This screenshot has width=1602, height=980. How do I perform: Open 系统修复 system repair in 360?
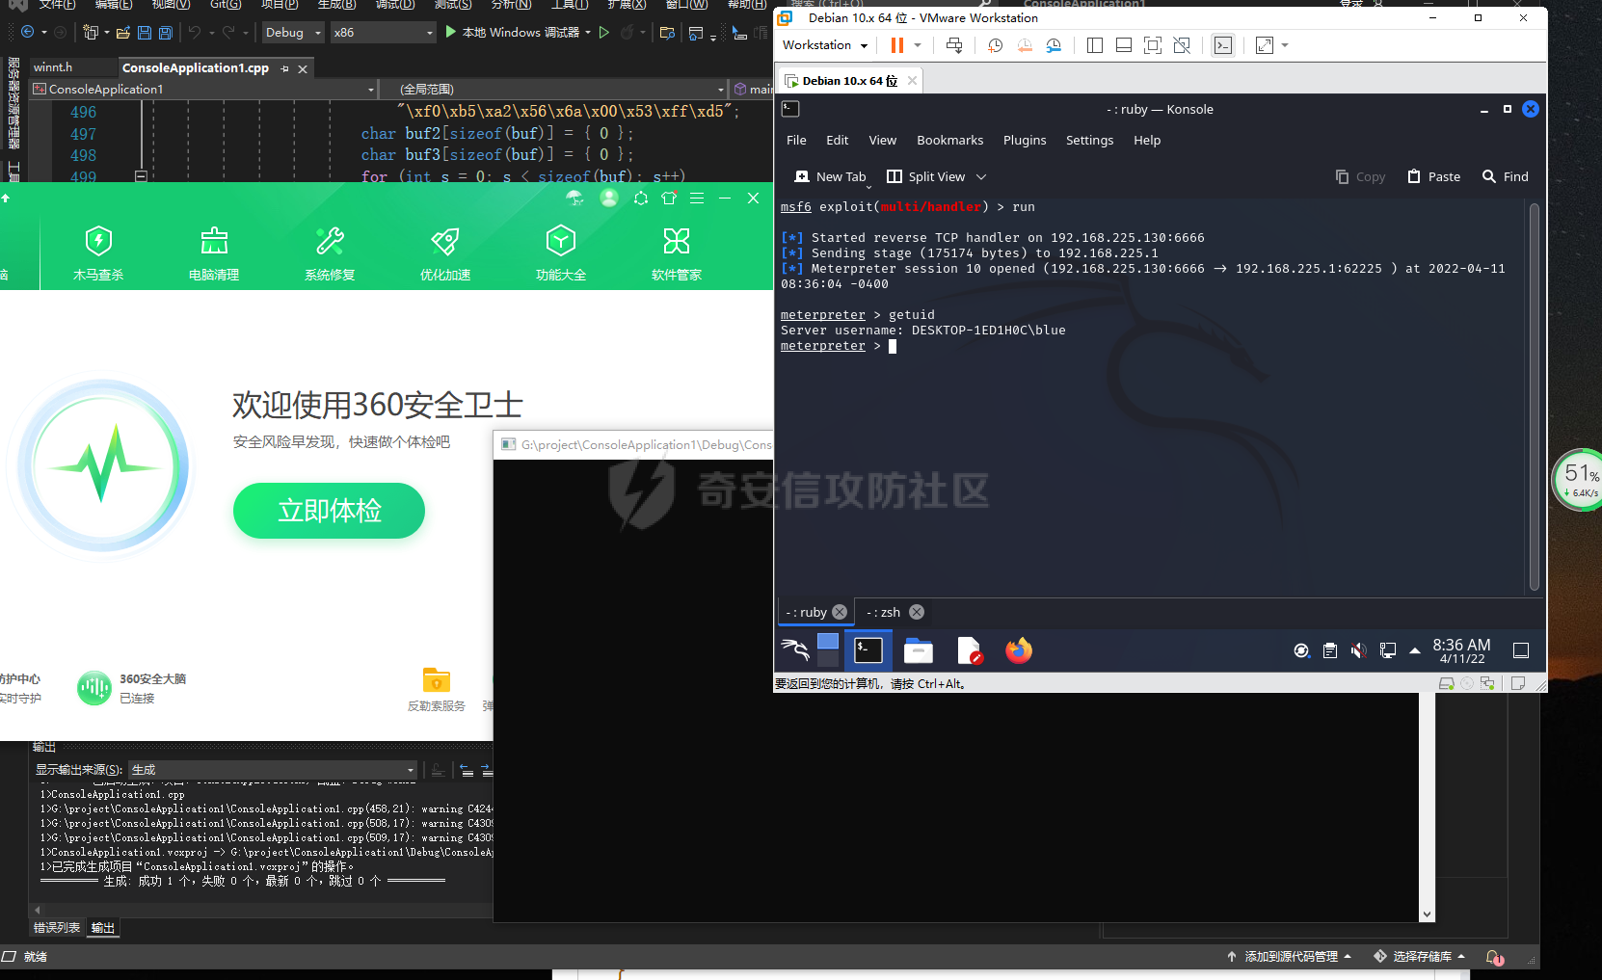[330, 252]
